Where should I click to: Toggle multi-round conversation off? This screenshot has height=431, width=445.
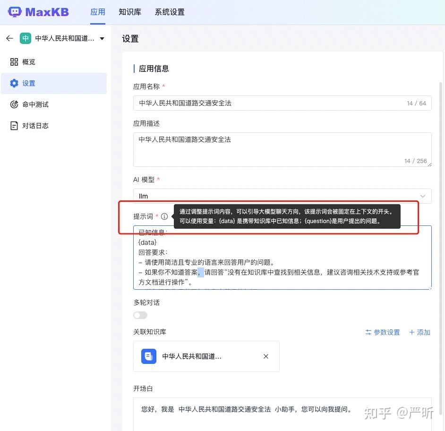pyautogui.click(x=140, y=315)
